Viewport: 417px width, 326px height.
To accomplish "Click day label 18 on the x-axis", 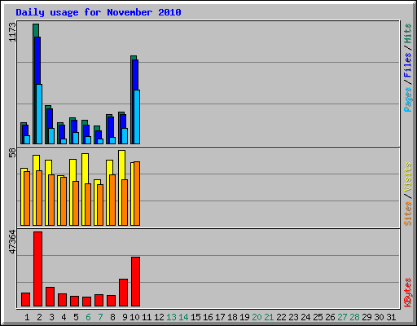I will tap(232, 317).
